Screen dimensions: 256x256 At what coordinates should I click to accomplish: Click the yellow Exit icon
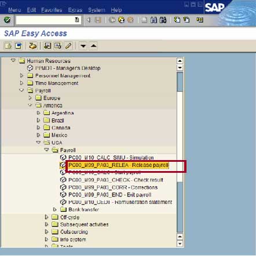122,20
